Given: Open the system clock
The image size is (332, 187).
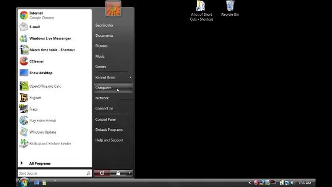Looking at the screenshot, I should 305,182.
